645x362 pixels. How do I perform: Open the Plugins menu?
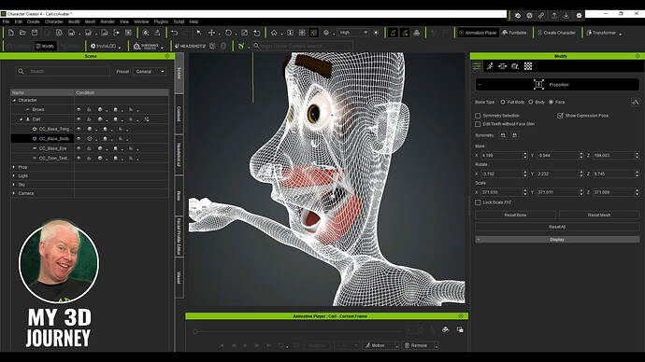[161, 21]
